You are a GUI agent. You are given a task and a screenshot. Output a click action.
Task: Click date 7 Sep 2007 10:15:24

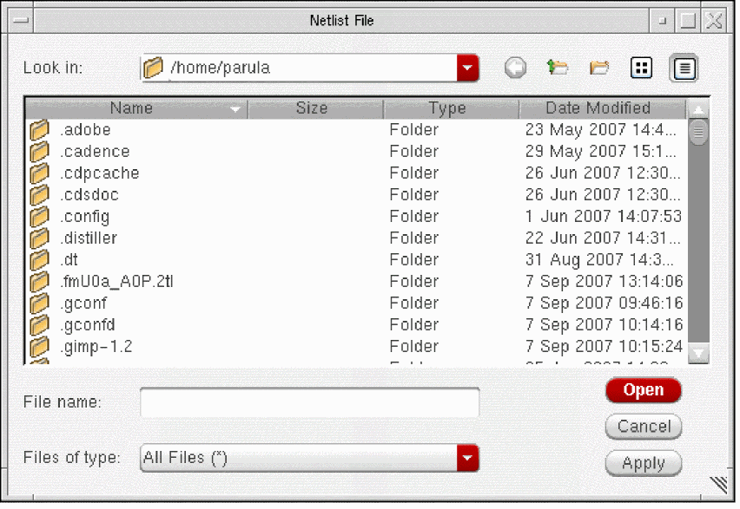pyautogui.click(x=605, y=346)
